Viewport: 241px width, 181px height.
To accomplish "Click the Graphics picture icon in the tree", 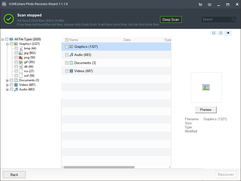I will (16, 44).
